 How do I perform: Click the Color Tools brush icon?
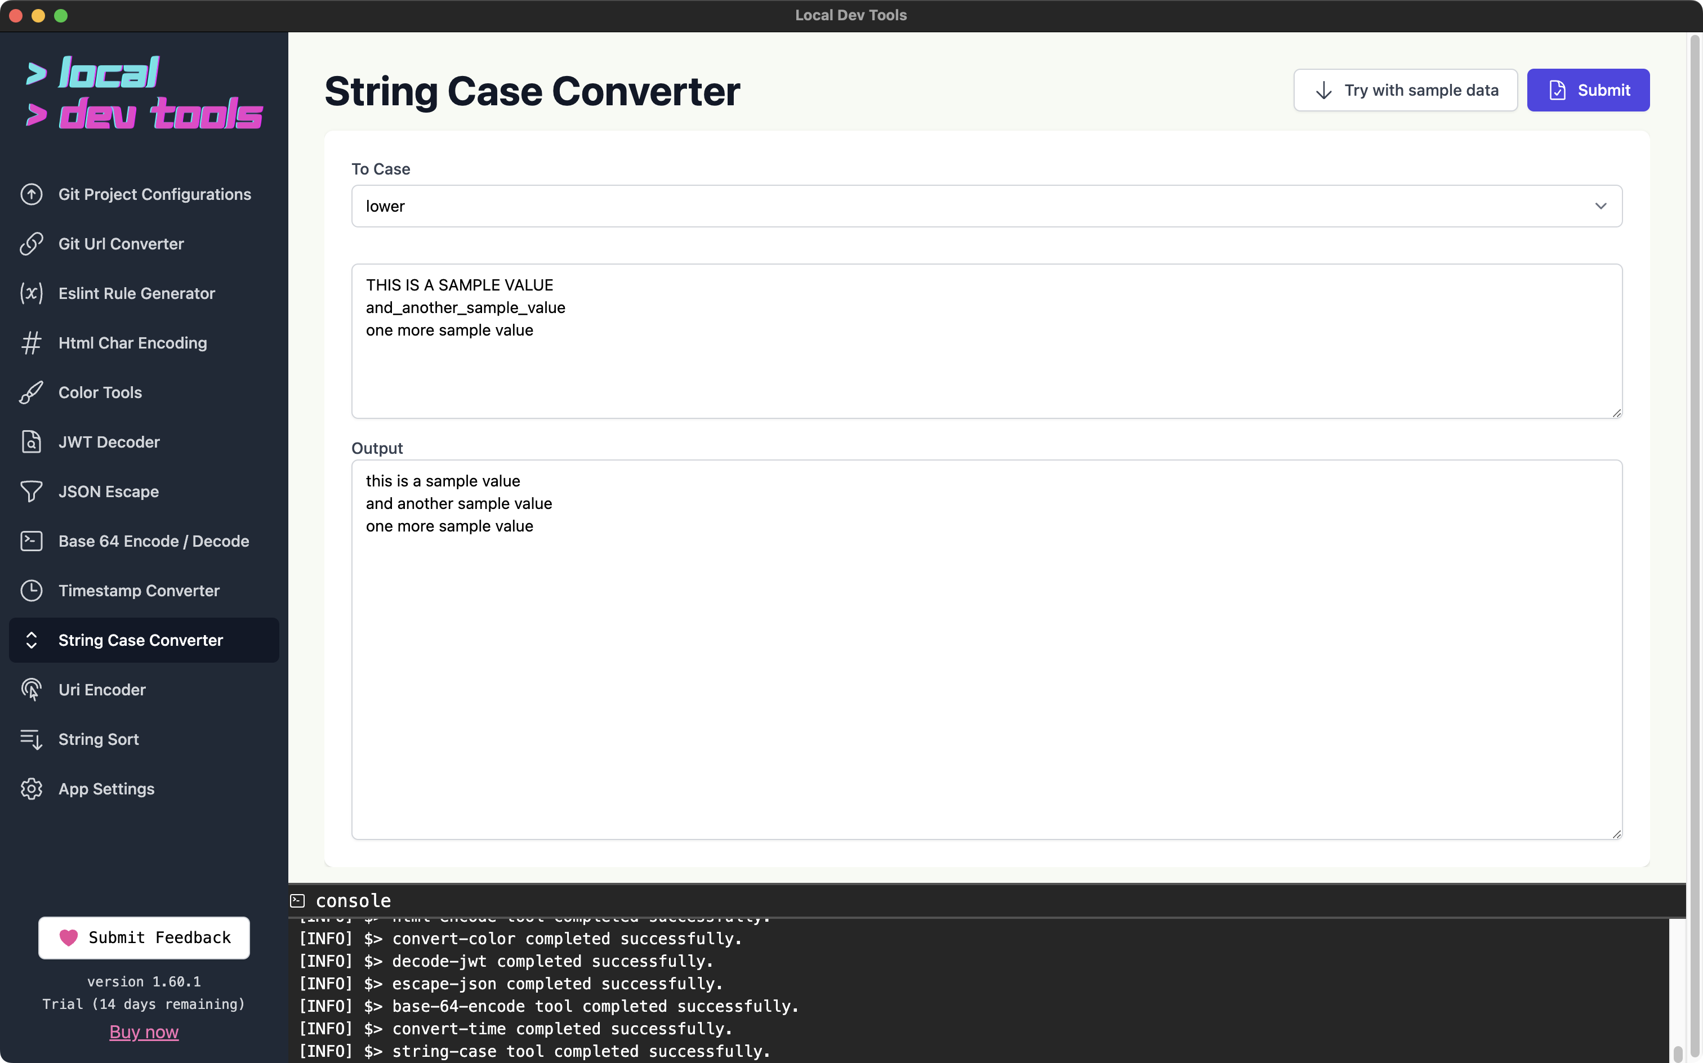[32, 392]
